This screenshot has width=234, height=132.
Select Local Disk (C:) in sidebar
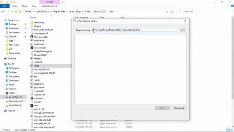pyautogui.click(x=15, y=97)
